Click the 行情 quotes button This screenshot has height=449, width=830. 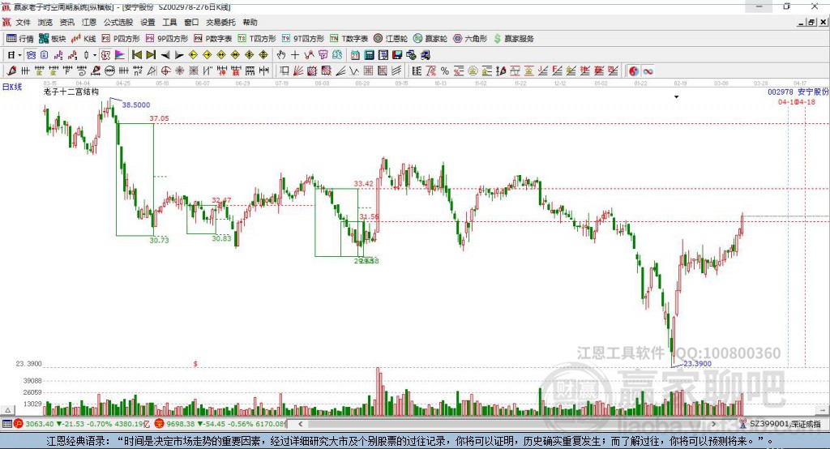click(x=20, y=38)
